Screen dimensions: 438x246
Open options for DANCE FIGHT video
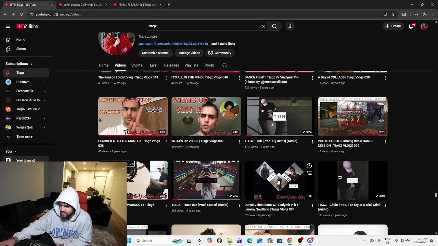point(312,78)
